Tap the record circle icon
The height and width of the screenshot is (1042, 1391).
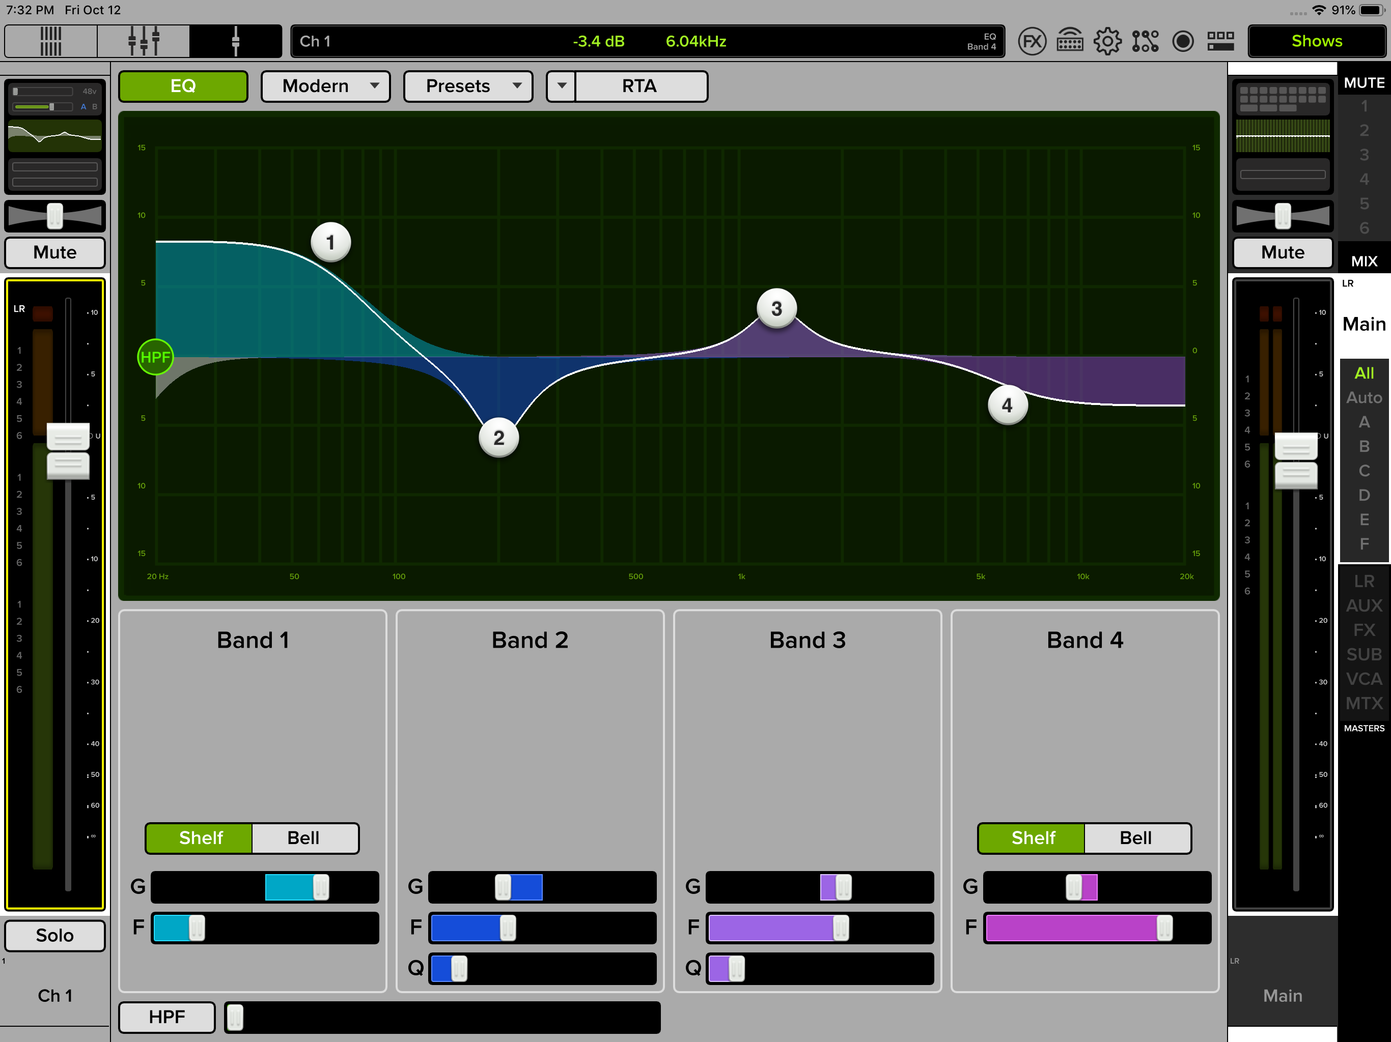[1183, 42]
